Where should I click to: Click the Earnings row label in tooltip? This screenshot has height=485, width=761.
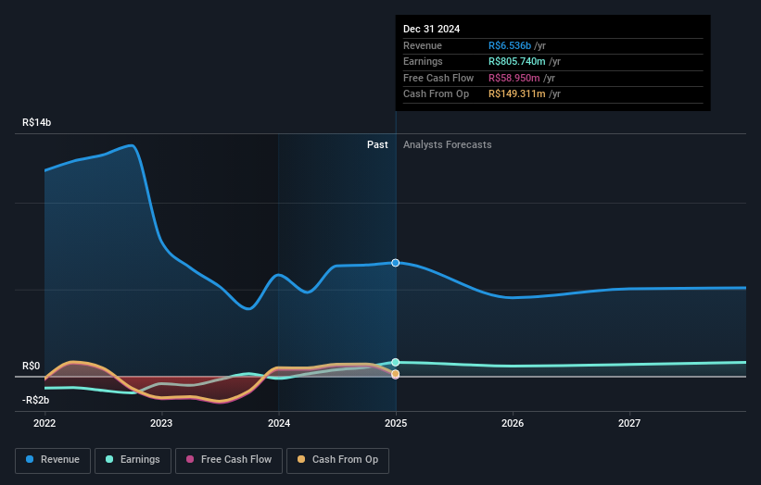(423, 61)
